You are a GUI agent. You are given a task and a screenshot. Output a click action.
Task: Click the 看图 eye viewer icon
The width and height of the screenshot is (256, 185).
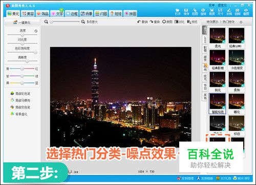point(246,12)
